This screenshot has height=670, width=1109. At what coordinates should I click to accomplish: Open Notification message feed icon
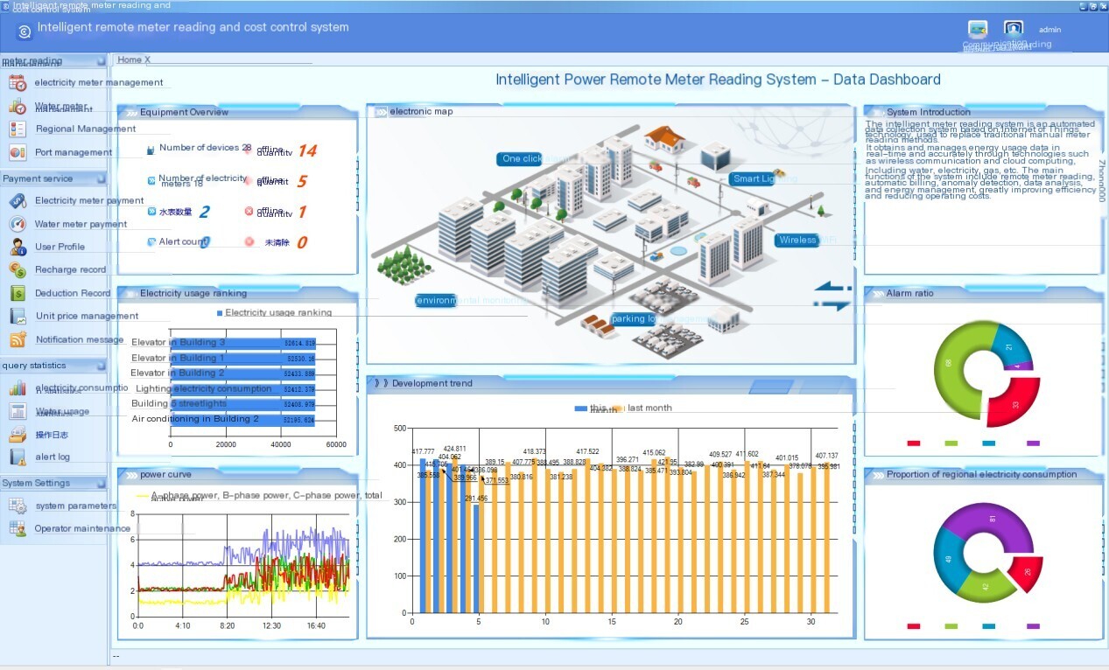click(x=18, y=339)
